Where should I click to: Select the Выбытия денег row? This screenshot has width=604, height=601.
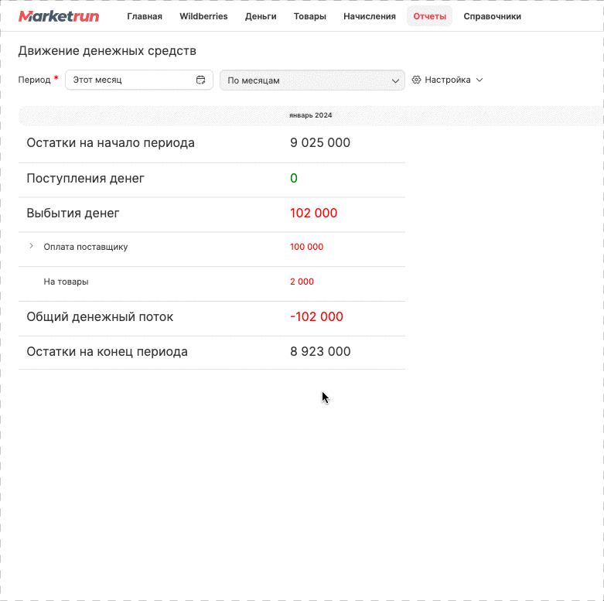[212, 213]
